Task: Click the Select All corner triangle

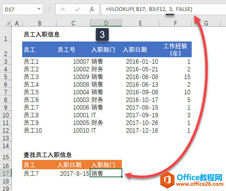Action: tap(8, 23)
